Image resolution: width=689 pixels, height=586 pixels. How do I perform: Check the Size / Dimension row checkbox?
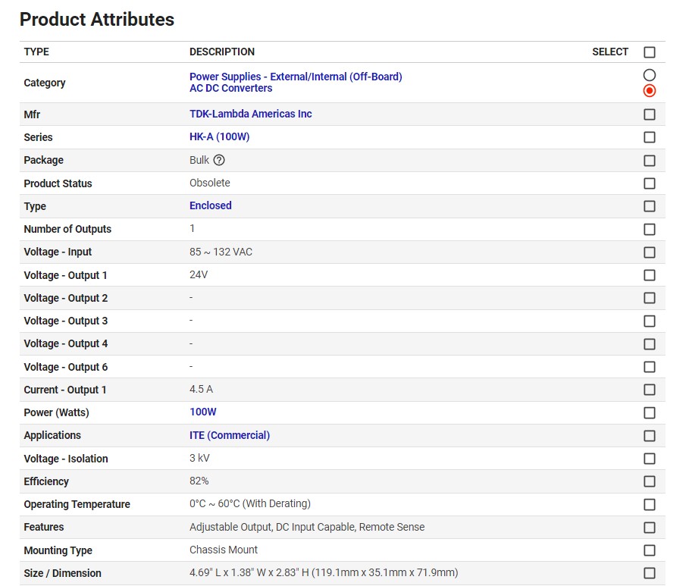[650, 573]
